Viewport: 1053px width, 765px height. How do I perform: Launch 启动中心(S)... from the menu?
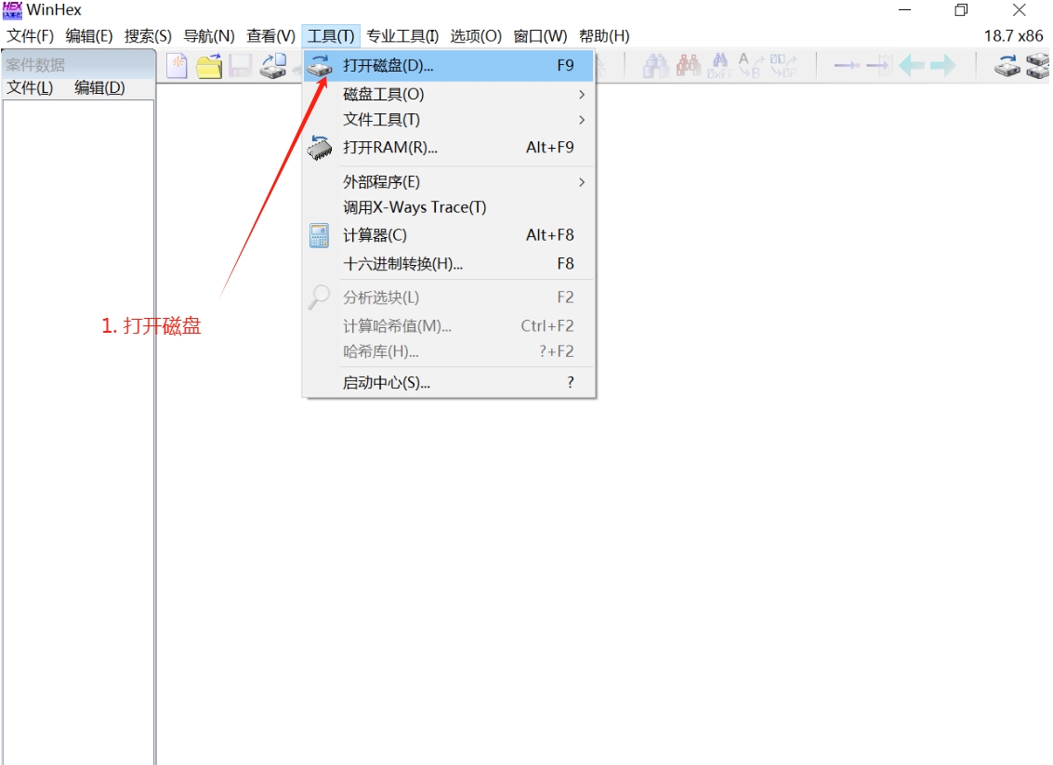387,383
